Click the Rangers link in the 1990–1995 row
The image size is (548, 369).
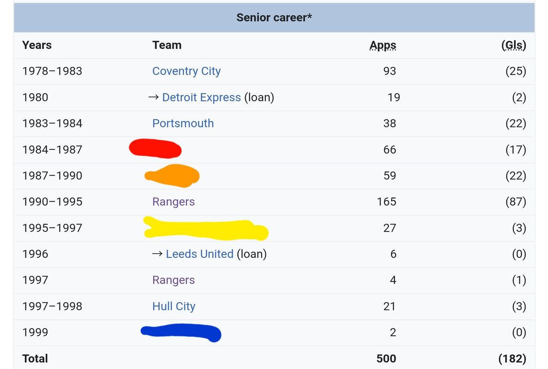point(174,202)
